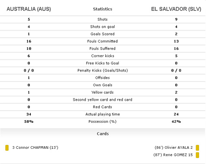
Task: Select the Actual playing time label
Action: tap(103, 114)
